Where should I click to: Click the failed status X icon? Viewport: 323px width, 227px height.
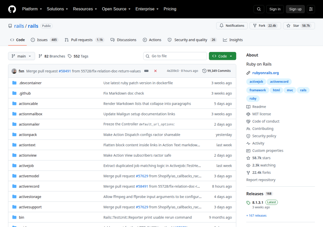(155, 71)
